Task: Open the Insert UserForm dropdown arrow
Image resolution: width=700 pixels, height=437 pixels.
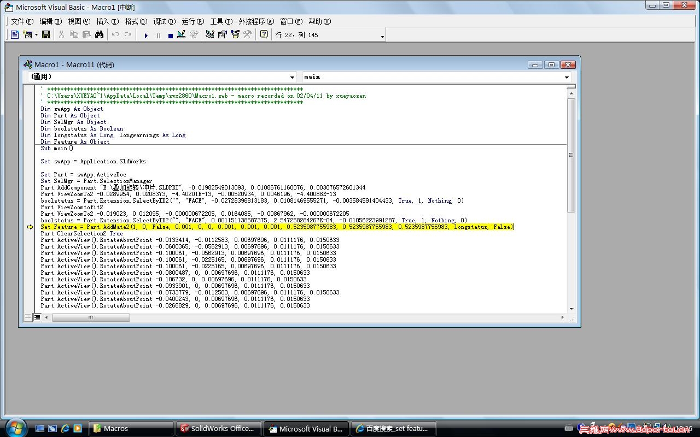Action: click(36, 35)
